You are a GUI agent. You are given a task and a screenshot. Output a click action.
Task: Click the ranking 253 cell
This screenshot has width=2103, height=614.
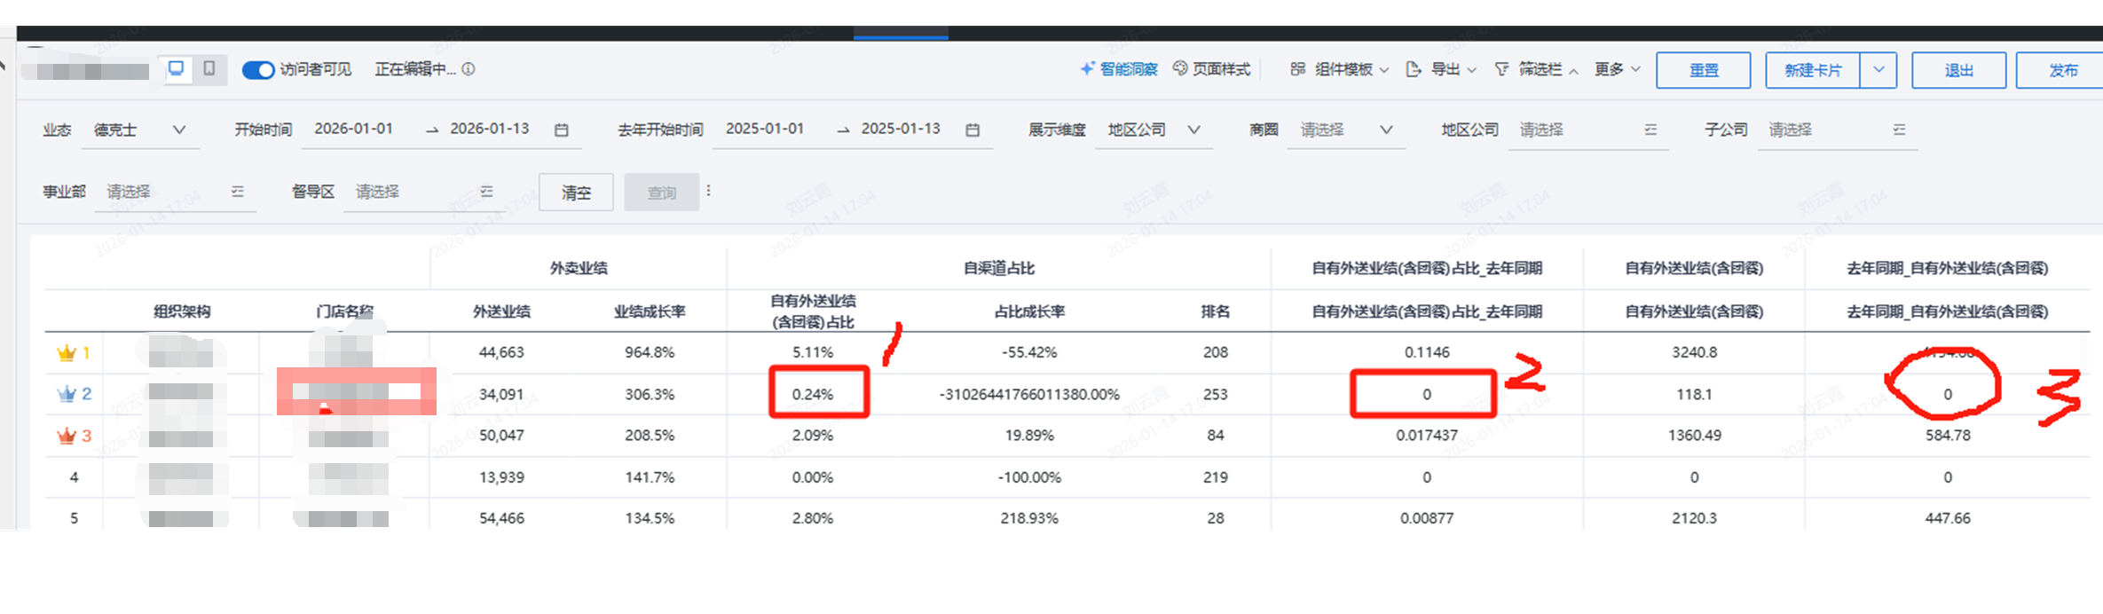point(1216,394)
